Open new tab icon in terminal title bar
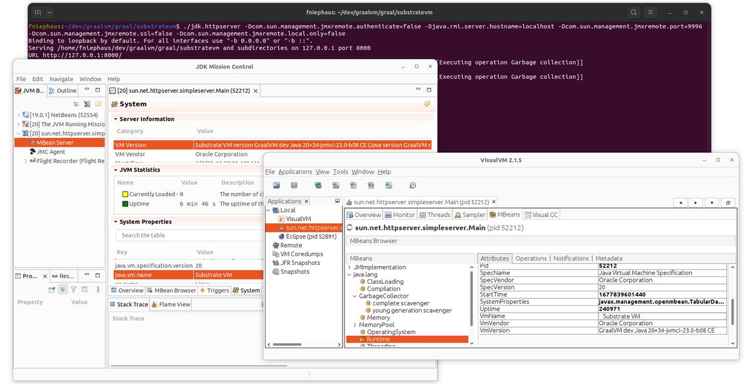The height and width of the screenshot is (384, 753). click(38, 12)
